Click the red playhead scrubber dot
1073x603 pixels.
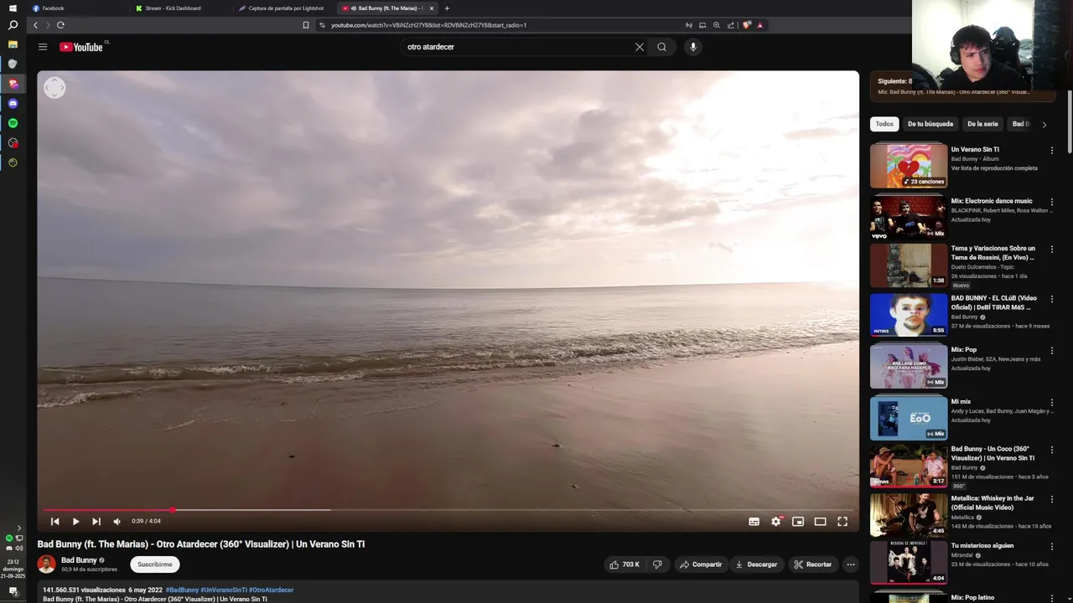[173, 509]
